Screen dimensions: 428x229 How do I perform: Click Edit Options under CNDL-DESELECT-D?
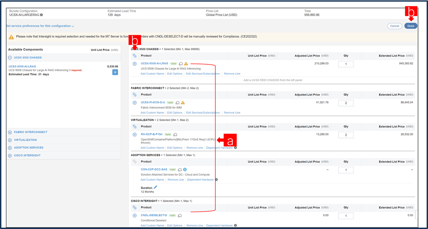[175, 226]
